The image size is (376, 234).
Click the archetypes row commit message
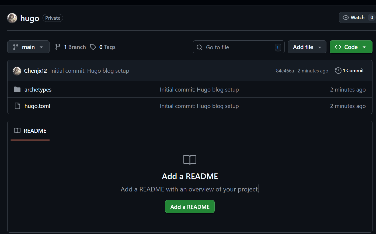pos(199,90)
